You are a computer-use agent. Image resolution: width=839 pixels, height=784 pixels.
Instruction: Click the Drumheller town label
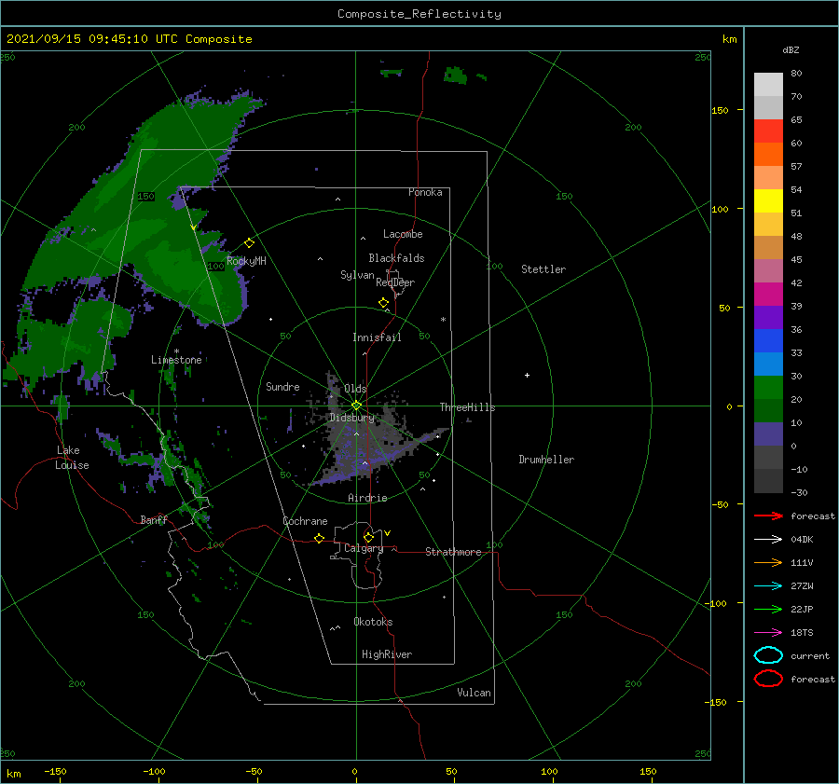(546, 460)
